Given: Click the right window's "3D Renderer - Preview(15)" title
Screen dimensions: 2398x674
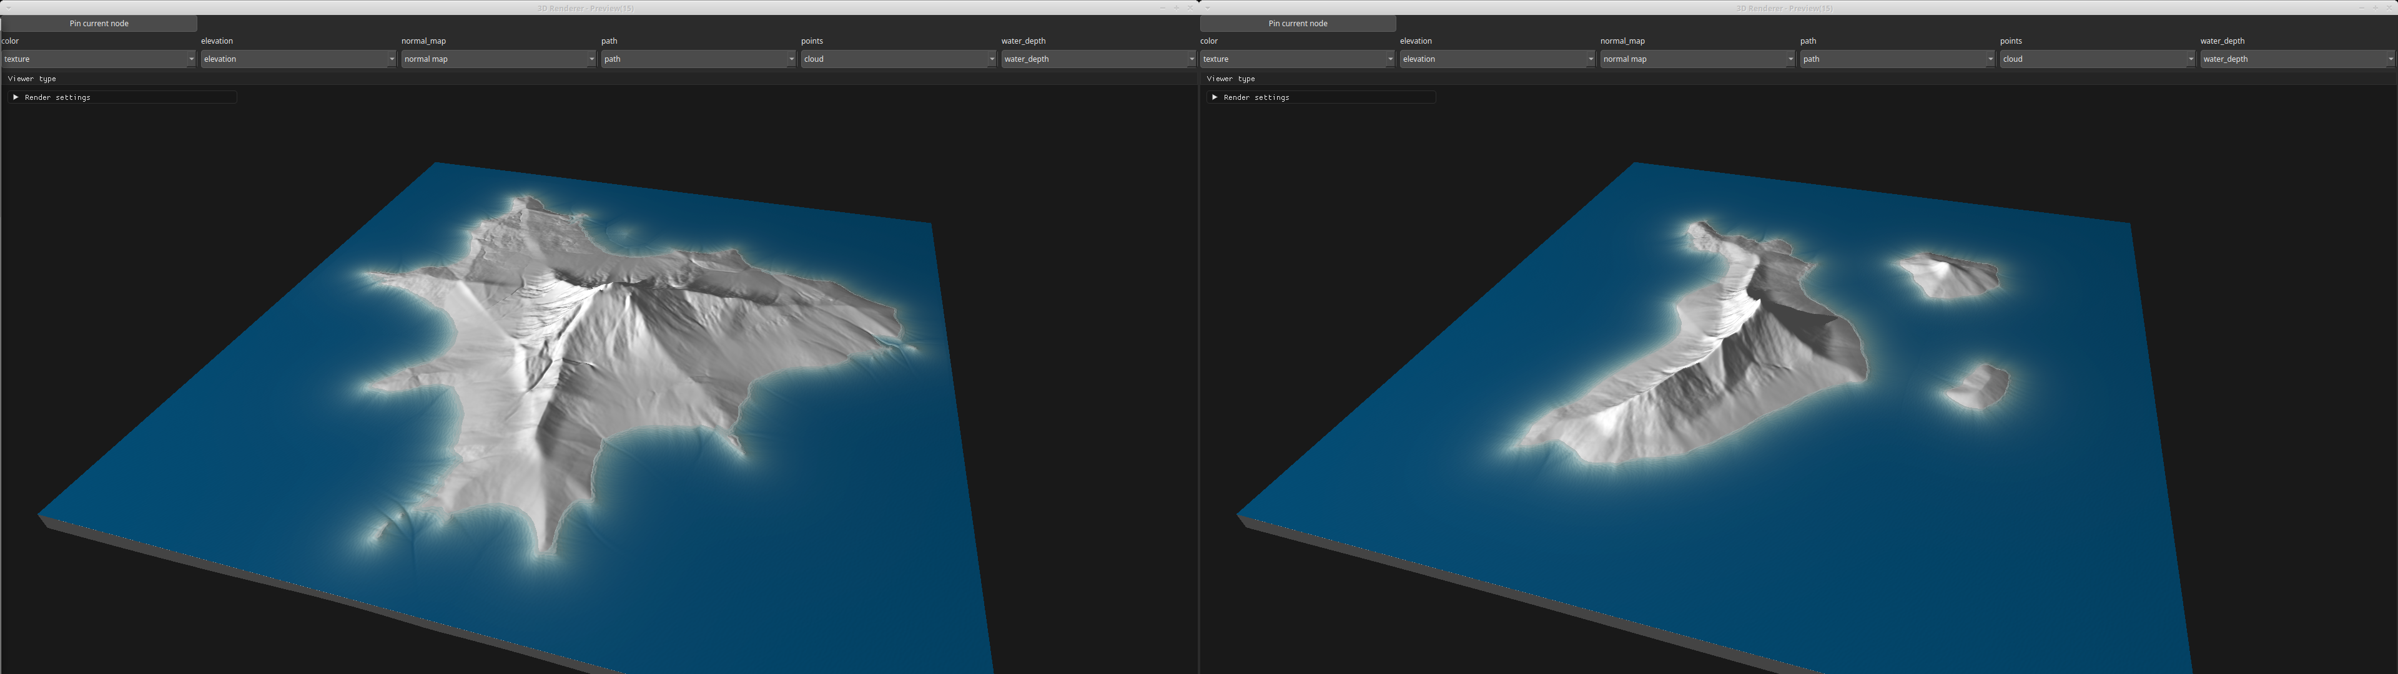Looking at the screenshot, I should (x=1785, y=8).
